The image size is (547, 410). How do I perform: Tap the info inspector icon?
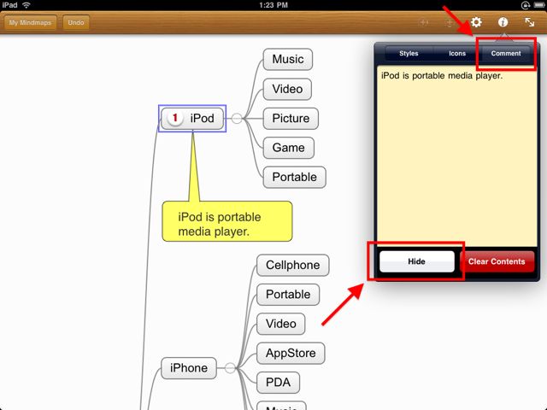[x=503, y=22]
